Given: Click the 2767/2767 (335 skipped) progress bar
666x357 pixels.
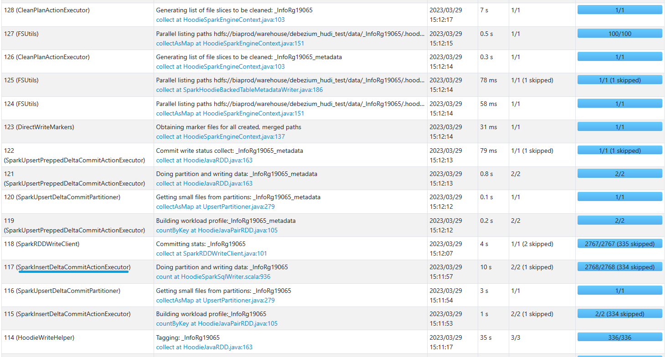Looking at the screenshot, I should coord(620,244).
